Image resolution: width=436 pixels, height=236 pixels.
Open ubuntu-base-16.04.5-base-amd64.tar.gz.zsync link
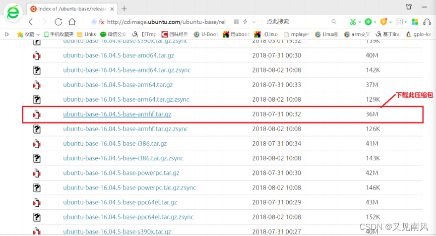point(127,70)
